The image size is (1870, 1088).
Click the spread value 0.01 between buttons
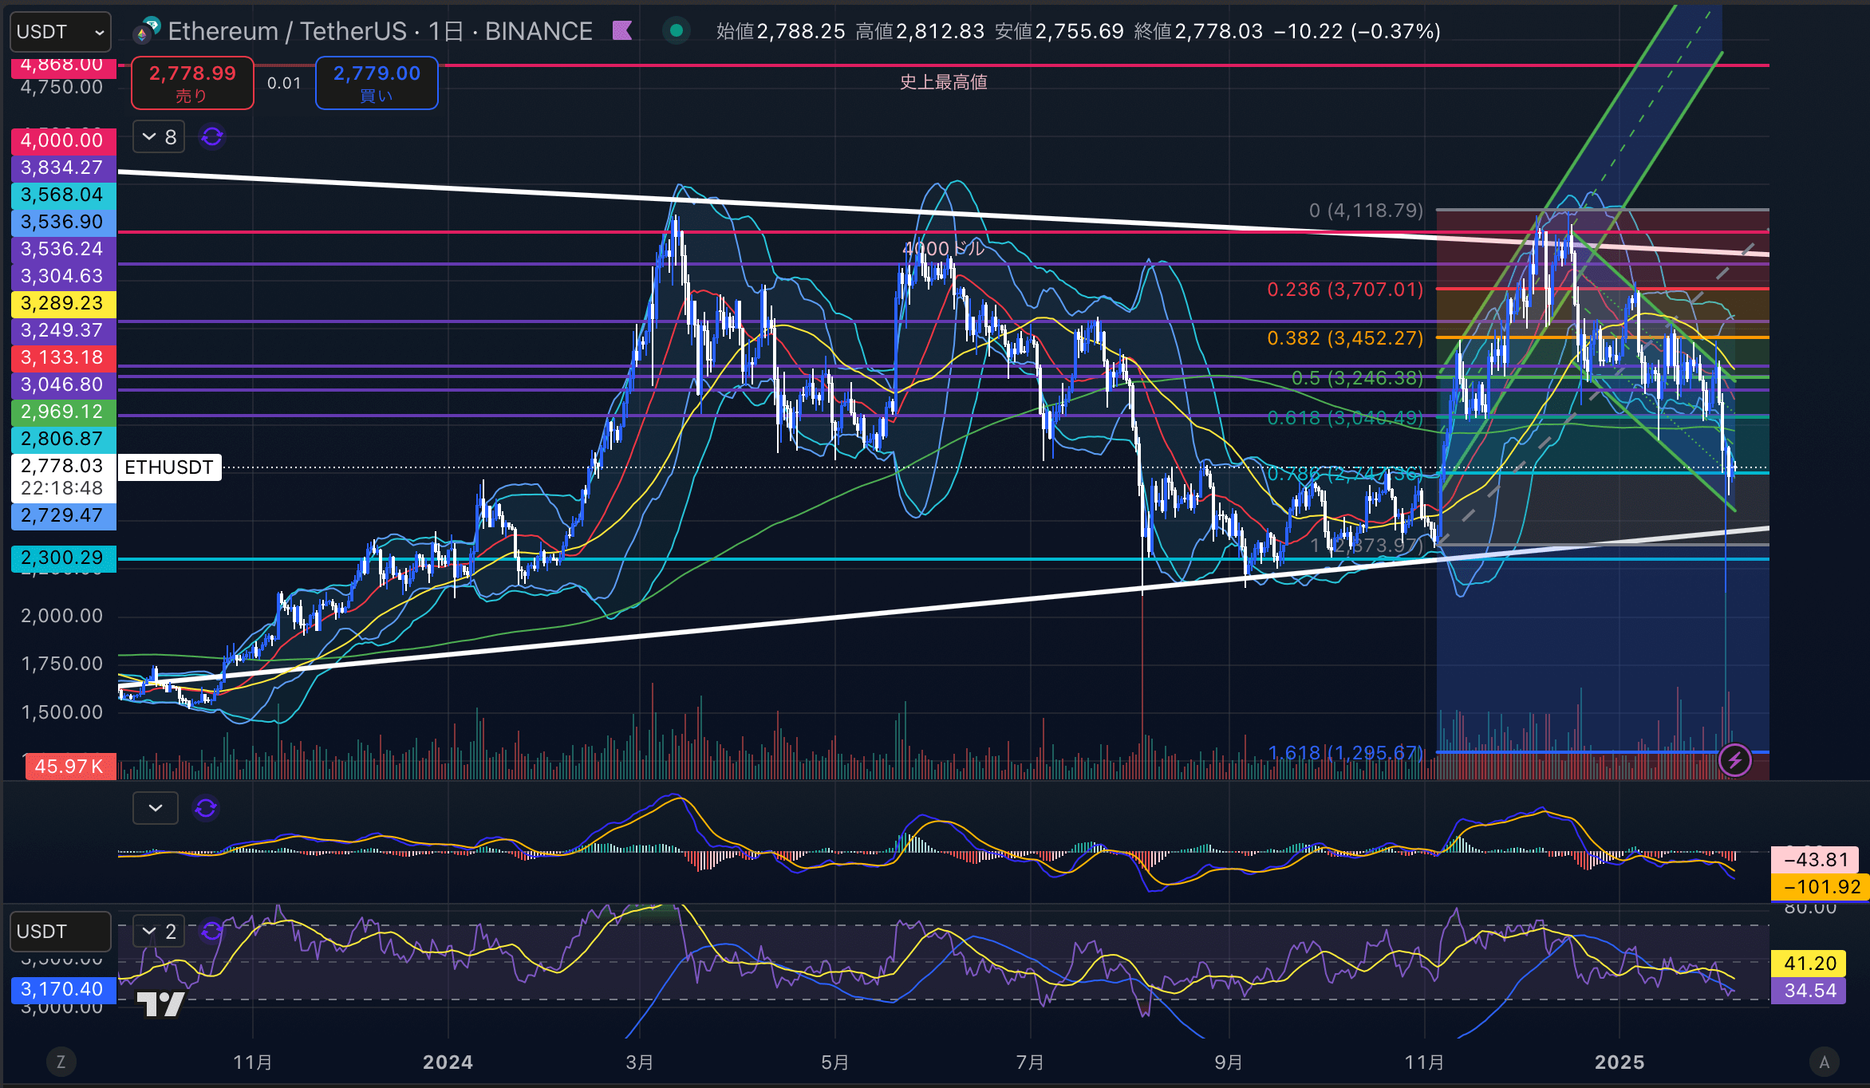tap(284, 83)
